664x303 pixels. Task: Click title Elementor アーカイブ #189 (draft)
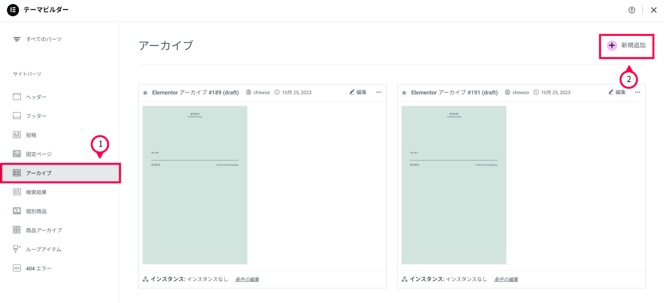pyautogui.click(x=195, y=93)
